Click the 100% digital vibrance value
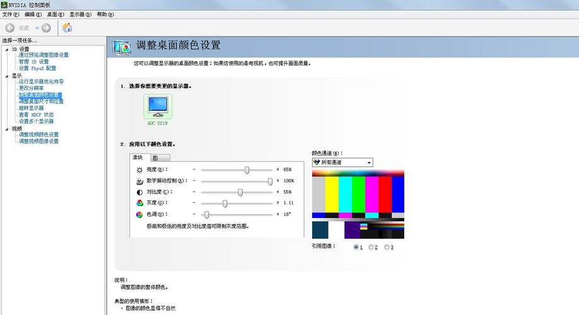This screenshot has height=315, width=579. (x=288, y=181)
